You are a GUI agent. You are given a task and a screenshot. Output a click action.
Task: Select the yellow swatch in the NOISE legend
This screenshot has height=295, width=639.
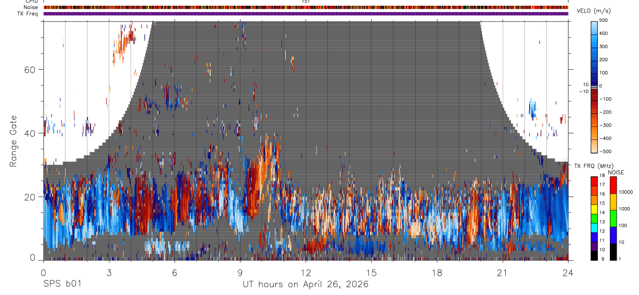613,201
